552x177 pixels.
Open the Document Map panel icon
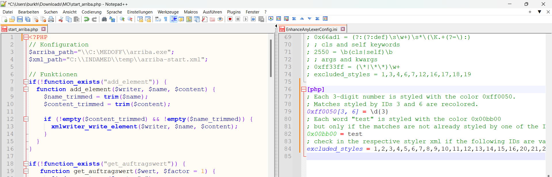pyautogui.click(x=189, y=19)
